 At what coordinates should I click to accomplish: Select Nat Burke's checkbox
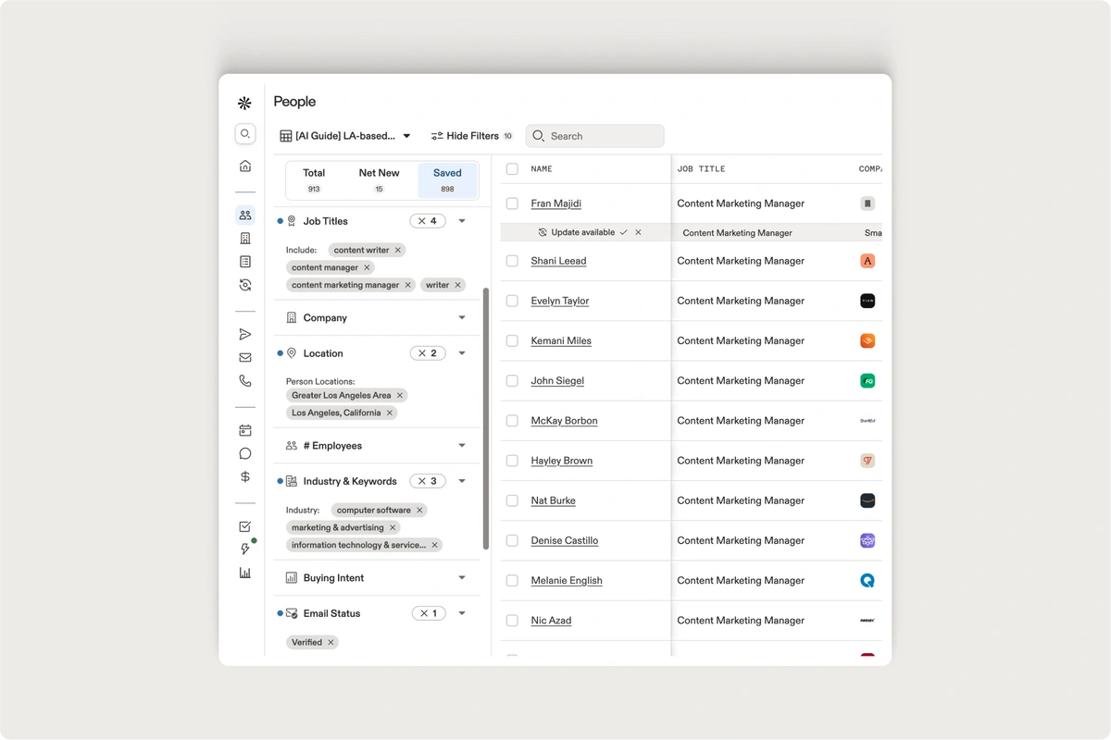click(x=512, y=500)
